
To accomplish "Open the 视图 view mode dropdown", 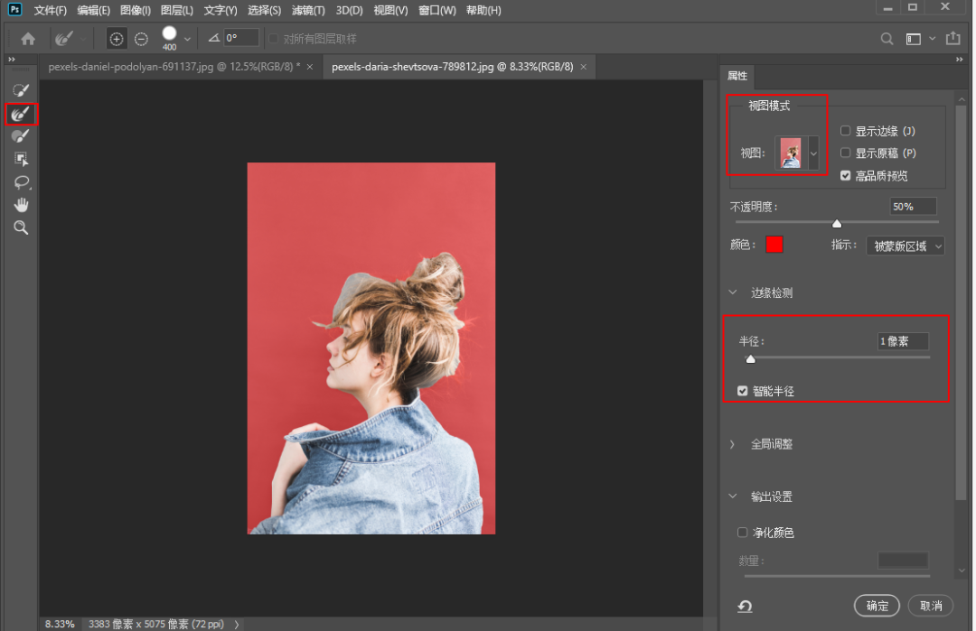I will 812,152.
